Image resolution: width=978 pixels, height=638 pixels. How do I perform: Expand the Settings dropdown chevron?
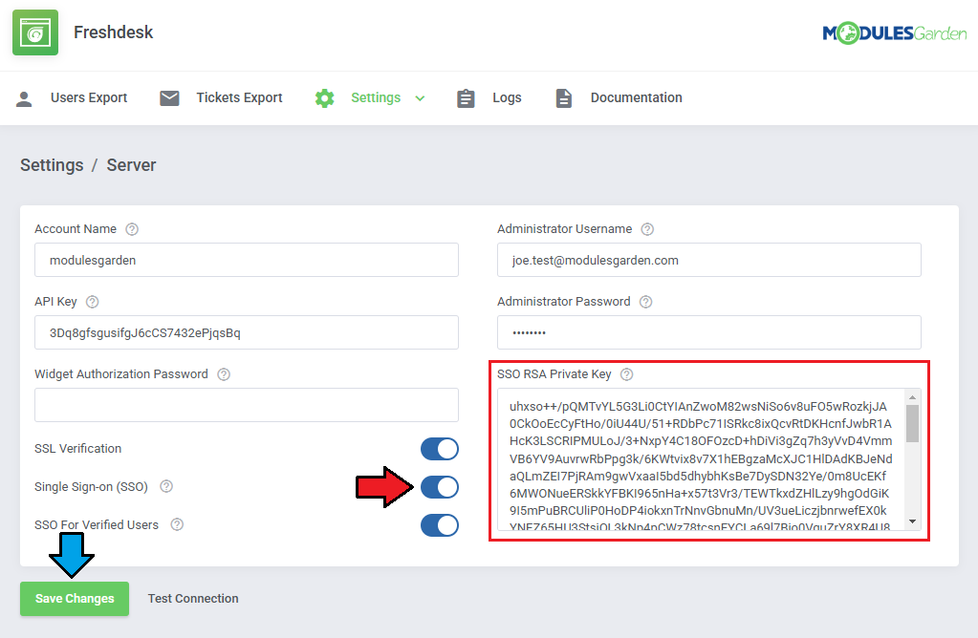(420, 98)
